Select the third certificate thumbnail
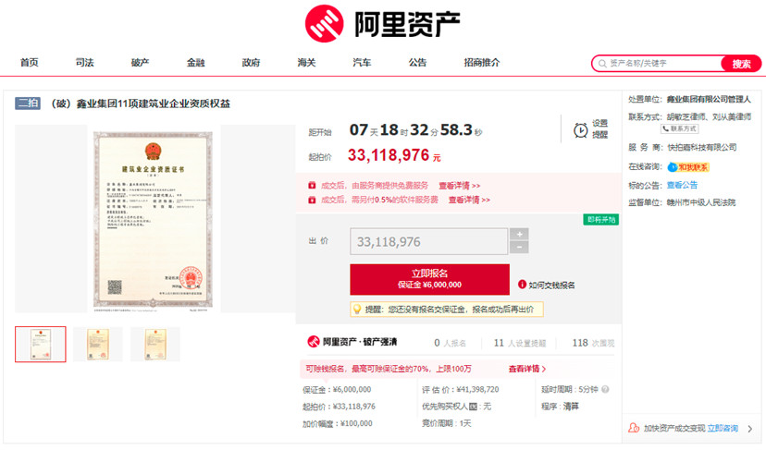 click(x=155, y=344)
